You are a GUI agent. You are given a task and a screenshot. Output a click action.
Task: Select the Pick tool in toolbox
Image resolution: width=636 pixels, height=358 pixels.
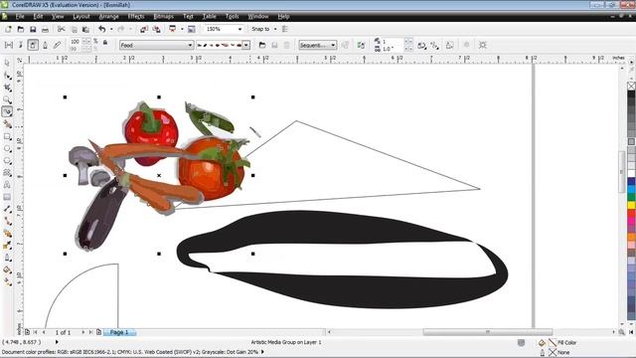pos(7,64)
